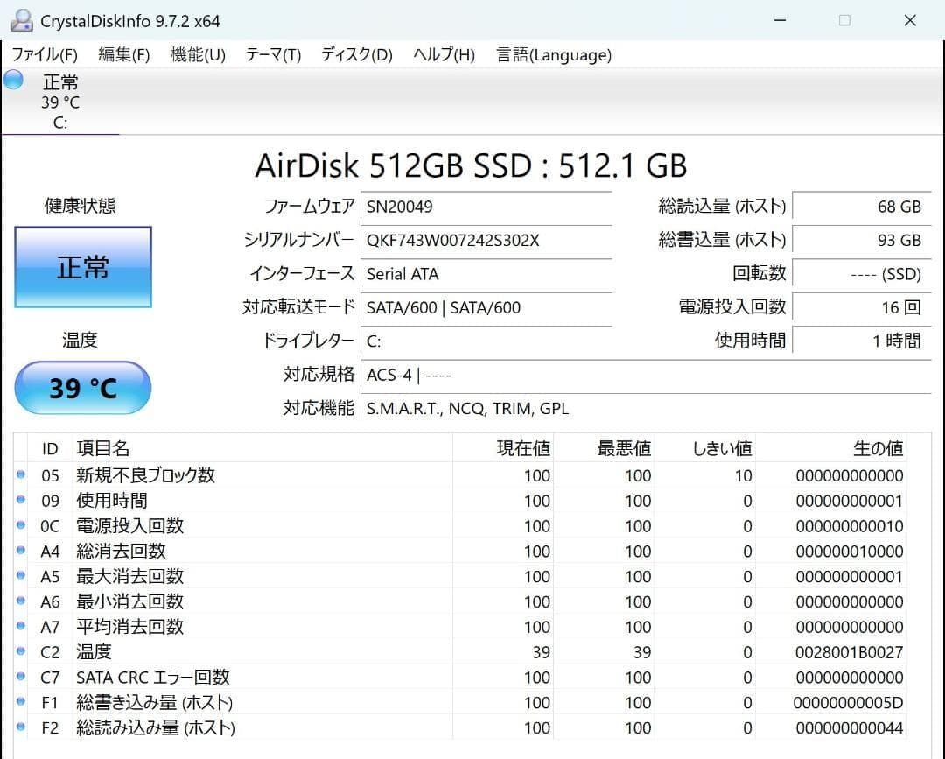Select the 最大消去回数 attribute name
This screenshot has height=759, width=945.
pos(129,576)
